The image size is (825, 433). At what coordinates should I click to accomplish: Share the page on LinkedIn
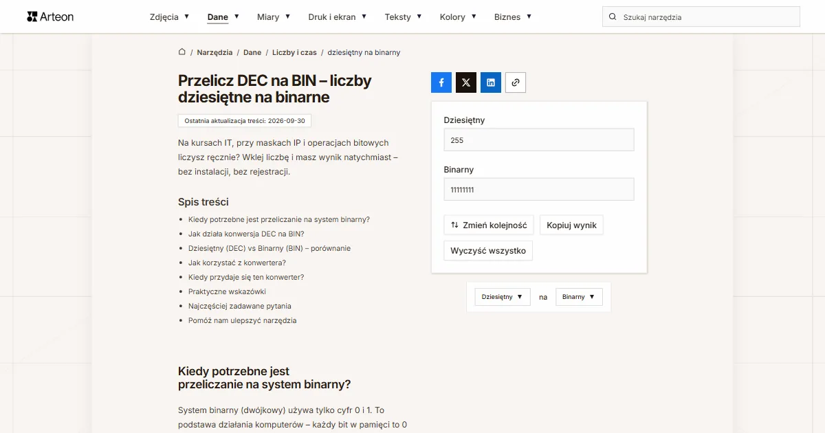(x=491, y=82)
